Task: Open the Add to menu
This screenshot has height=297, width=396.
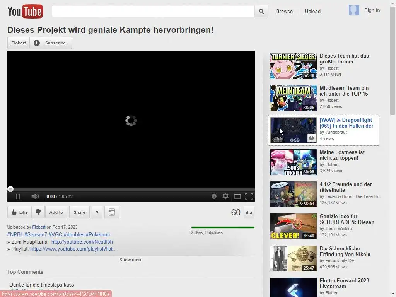Action: point(56,212)
